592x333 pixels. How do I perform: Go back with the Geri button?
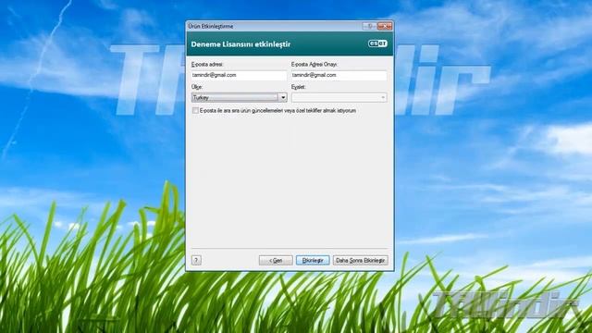pyautogui.click(x=276, y=261)
